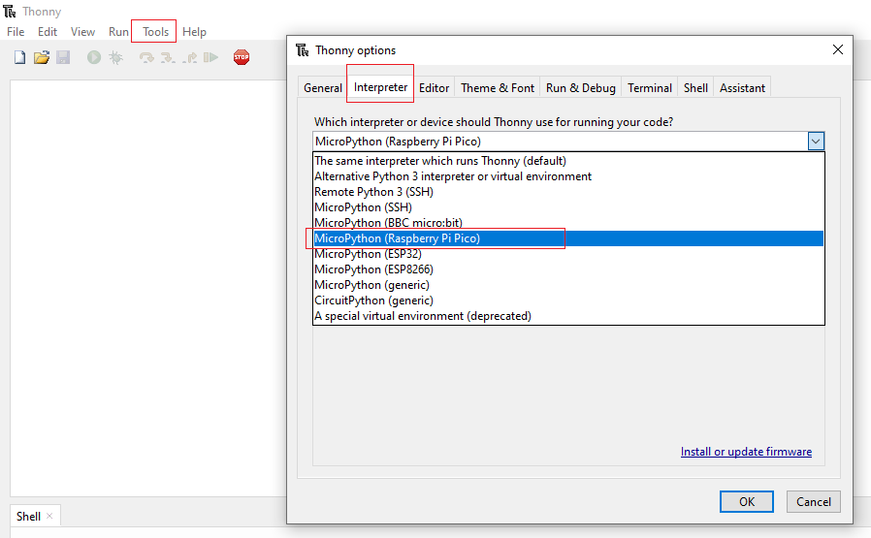Screen dimensions: 871x538
Task: Click Install or update firmware link
Action: pyautogui.click(x=746, y=452)
